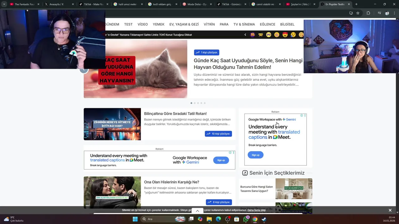Click the 10 kişi çözüyor button
Viewport: 399px width, 224px height.
click(x=218, y=134)
